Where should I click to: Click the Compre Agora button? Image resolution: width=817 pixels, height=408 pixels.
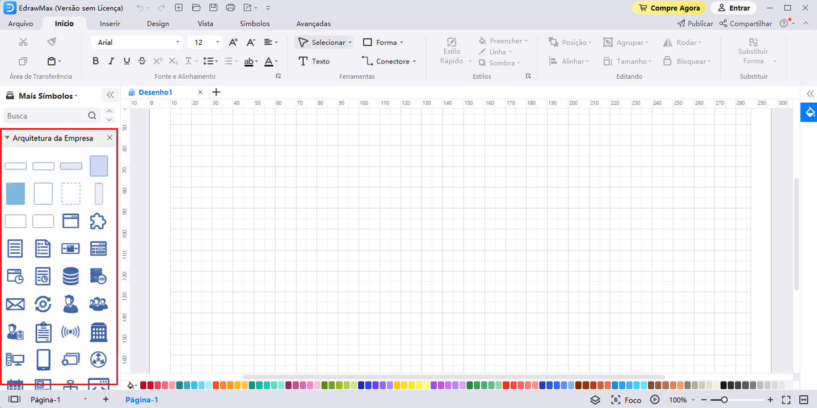[x=668, y=8]
